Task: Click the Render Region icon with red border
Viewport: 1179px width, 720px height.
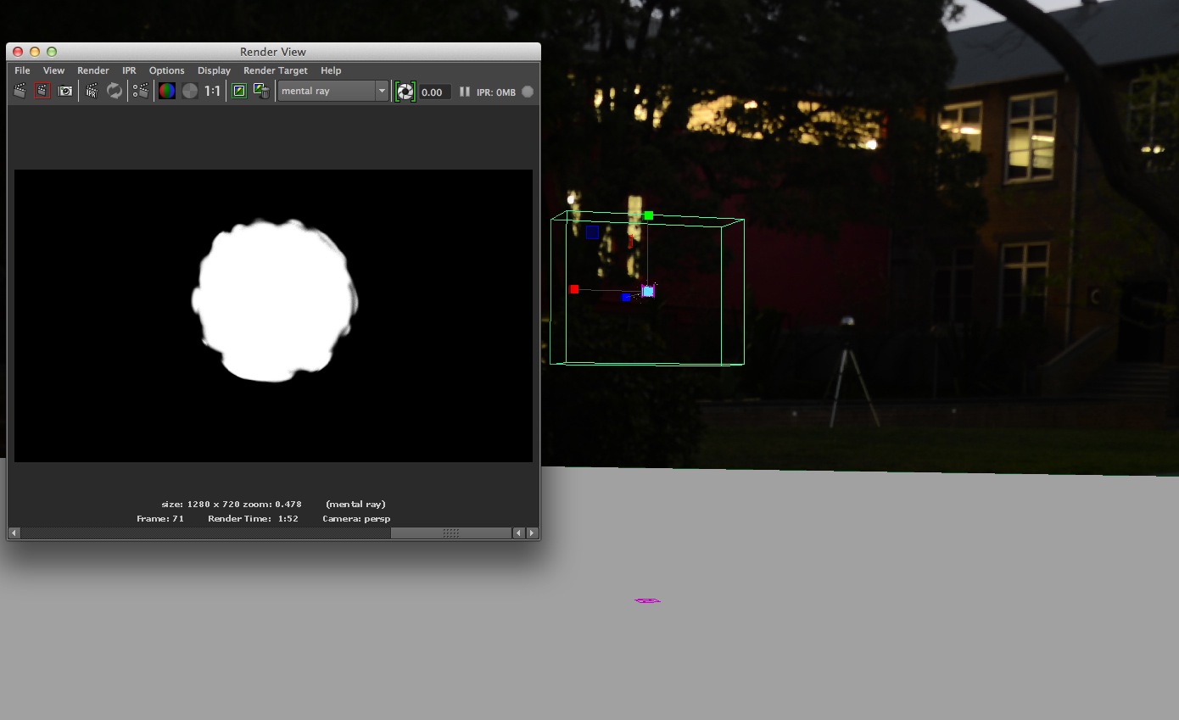Action: [42, 91]
